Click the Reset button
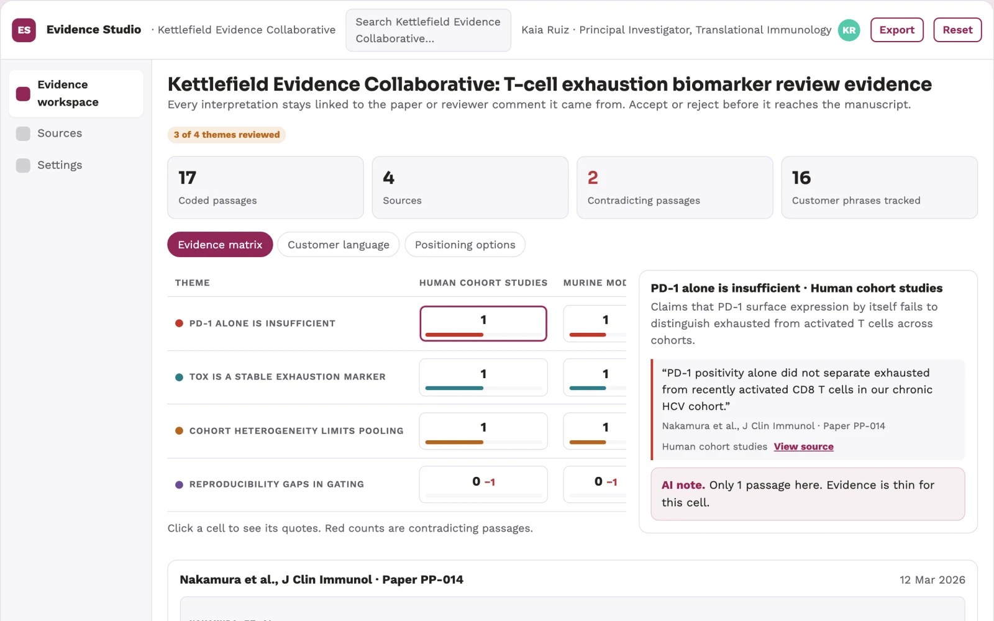 tap(957, 30)
